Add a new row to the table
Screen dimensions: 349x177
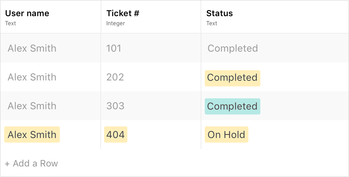pyautogui.click(x=31, y=163)
